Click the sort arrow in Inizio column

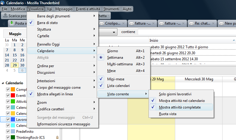tap(234, 40)
